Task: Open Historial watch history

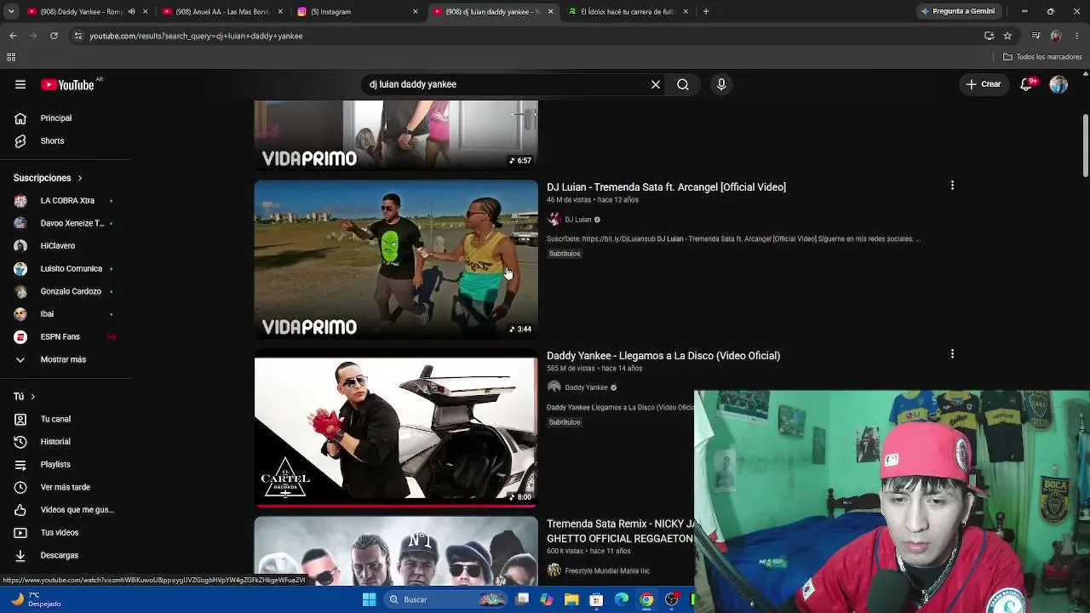Action: [x=55, y=442]
